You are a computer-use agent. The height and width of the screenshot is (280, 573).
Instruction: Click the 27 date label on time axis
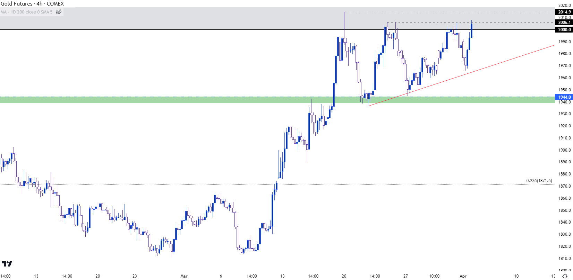pyautogui.click(x=405, y=276)
